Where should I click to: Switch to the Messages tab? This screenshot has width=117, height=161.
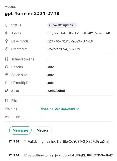tap(20, 130)
